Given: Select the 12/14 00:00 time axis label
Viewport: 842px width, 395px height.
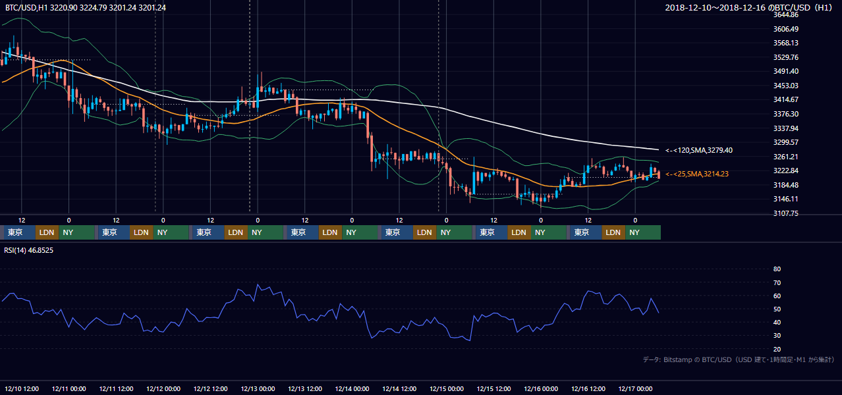Looking at the screenshot, I should [x=352, y=389].
